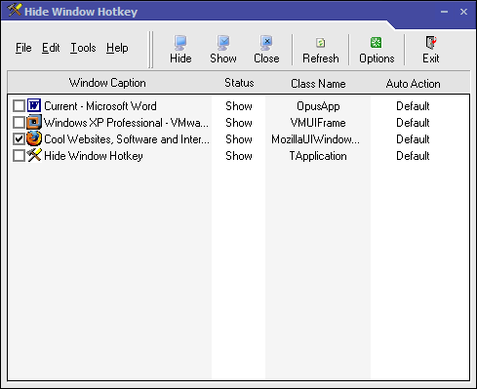Click the Firefox icon in the window list
The width and height of the screenshot is (477, 389).
[34, 138]
